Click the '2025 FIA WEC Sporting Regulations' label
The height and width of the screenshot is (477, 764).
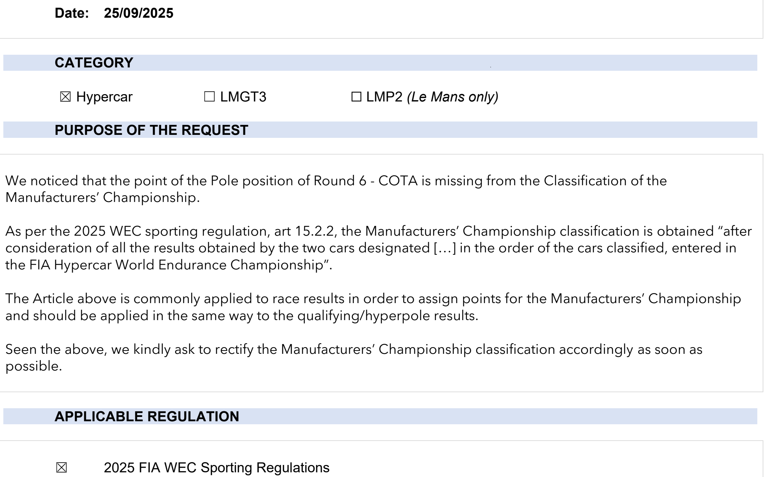[x=217, y=468]
